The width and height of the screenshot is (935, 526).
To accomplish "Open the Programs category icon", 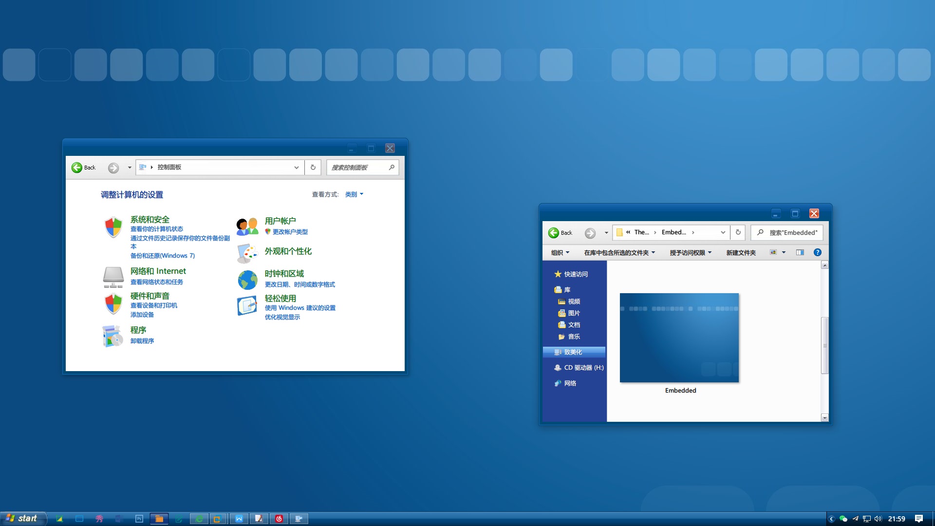I will (113, 336).
